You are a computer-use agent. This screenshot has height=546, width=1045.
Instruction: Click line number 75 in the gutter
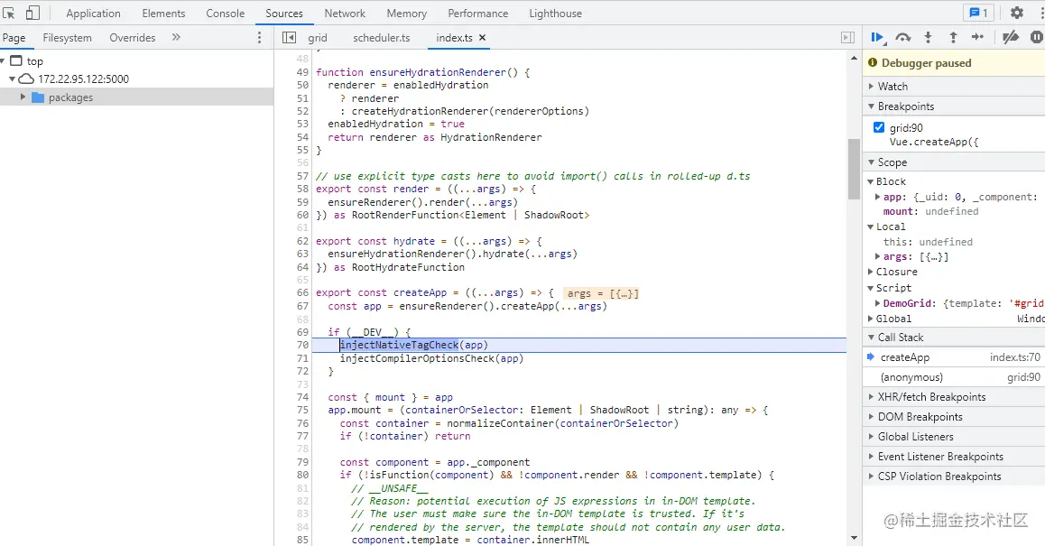tap(302, 410)
